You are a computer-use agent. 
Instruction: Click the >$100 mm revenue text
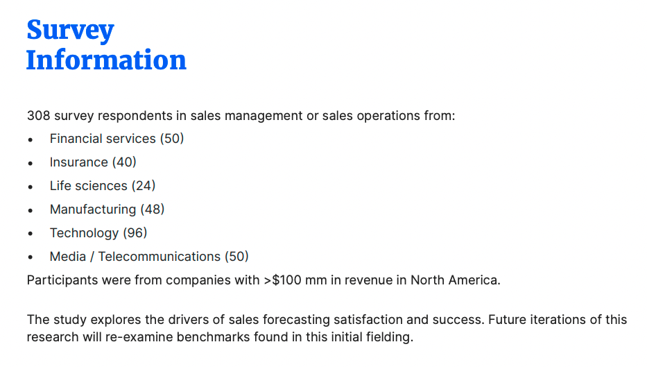(x=295, y=280)
